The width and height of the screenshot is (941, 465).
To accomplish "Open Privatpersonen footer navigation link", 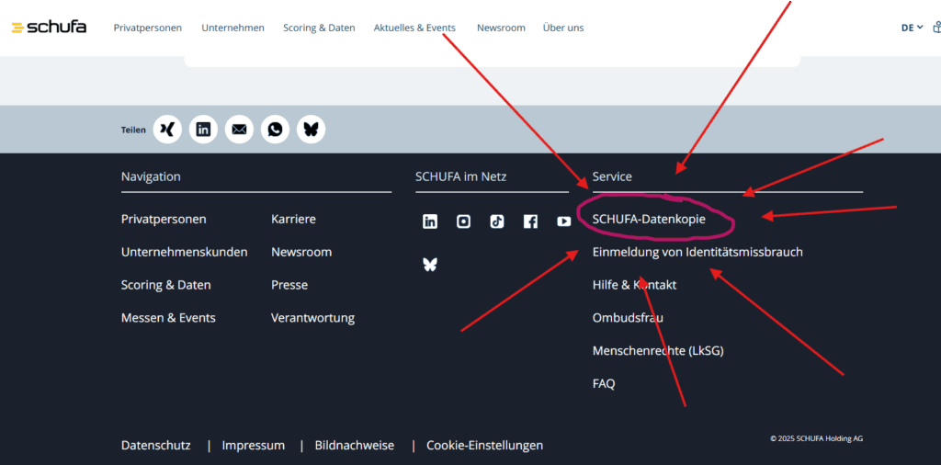I will [164, 220].
